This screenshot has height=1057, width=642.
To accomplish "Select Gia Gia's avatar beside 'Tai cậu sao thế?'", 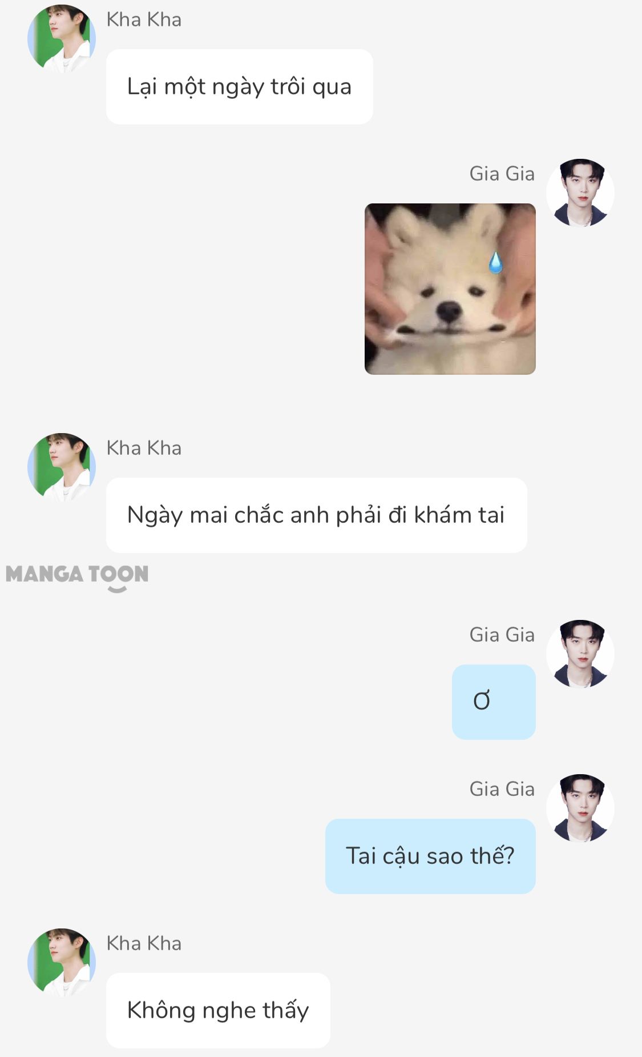I will pyautogui.click(x=580, y=808).
